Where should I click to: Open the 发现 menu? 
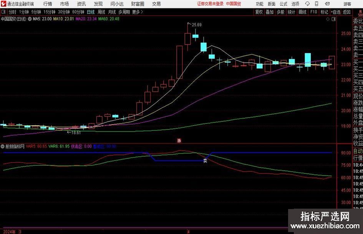click(98, 4)
